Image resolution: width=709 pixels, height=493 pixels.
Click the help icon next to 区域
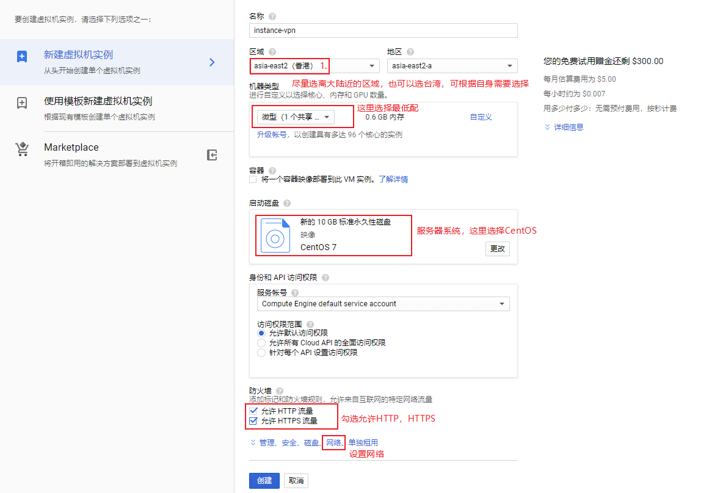click(272, 51)
